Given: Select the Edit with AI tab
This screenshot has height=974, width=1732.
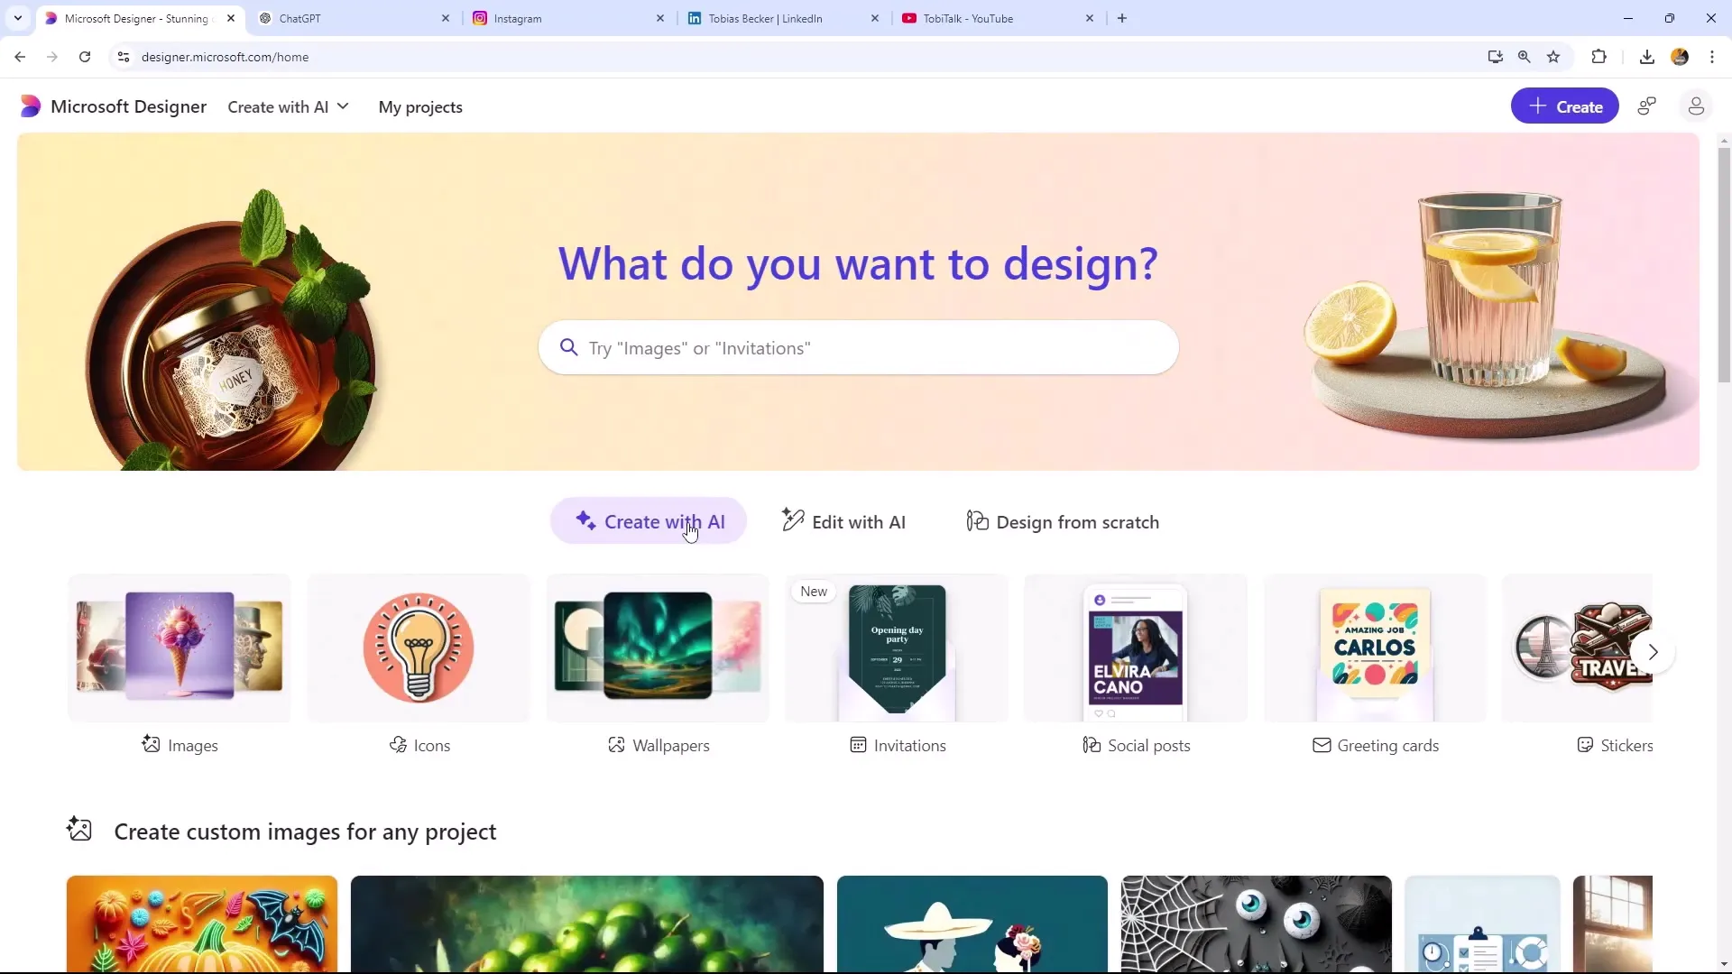Looking at the screenshot, I should click(x=844, y=521).
